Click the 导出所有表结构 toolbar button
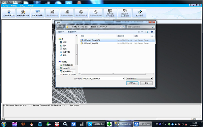Screen dimensions: 203x127 click(x=52, y=13)
